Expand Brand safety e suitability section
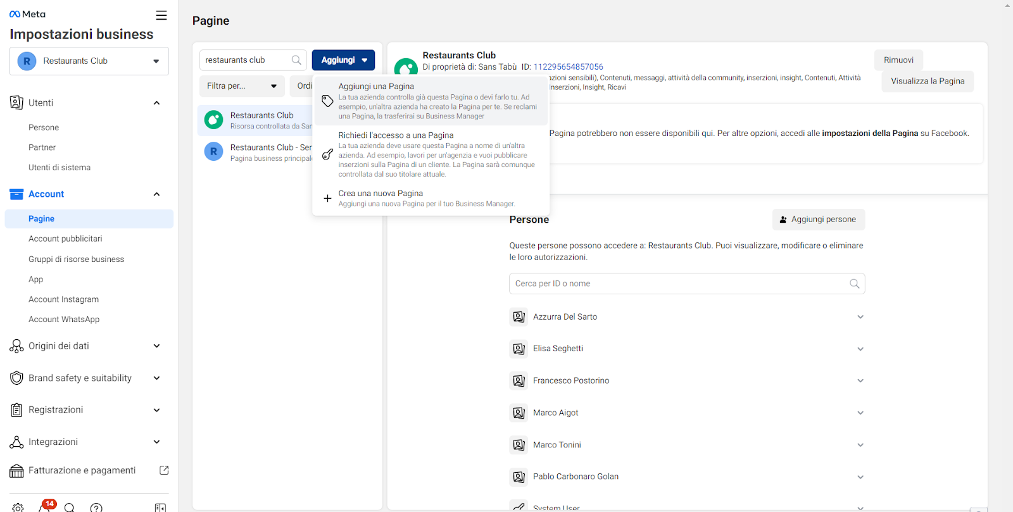Screen dimensions: 1013x512 coord(157,378)
